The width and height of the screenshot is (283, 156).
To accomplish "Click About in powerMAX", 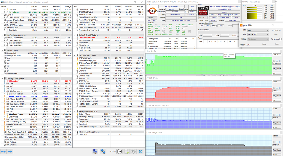I will tap(264, 44).
